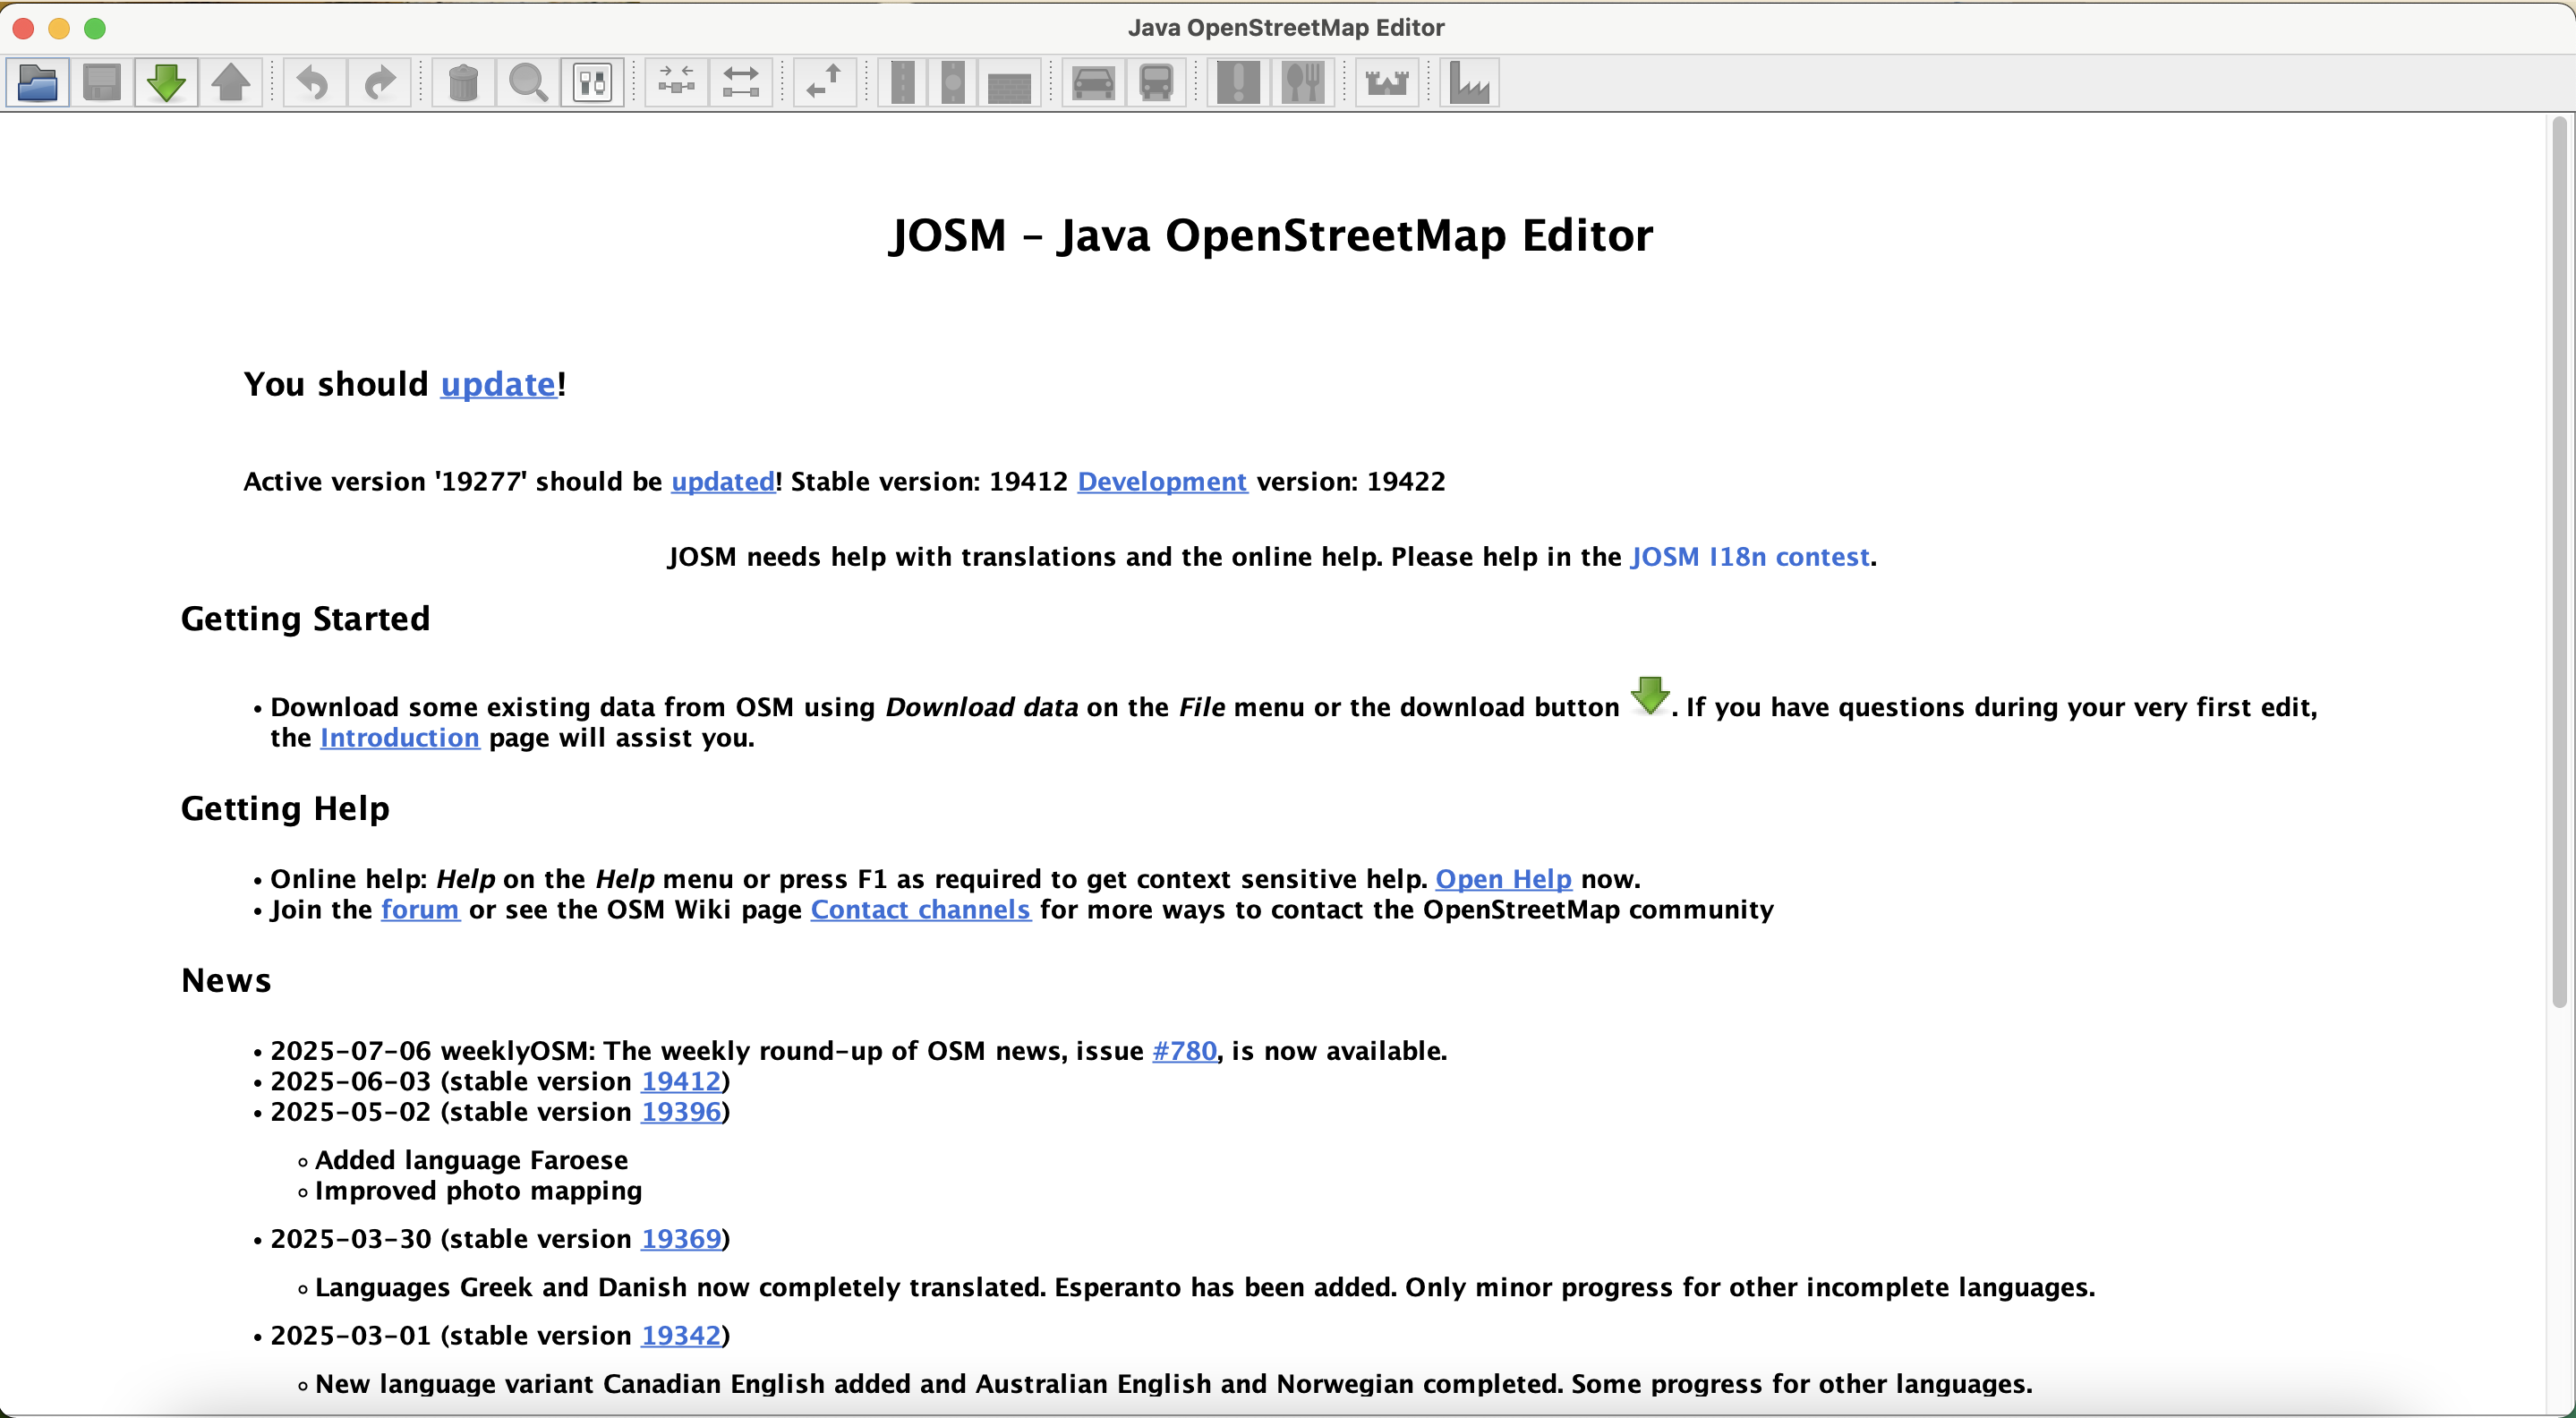Click the Redo arrow icon
The image size is (2576, 1418).
pyautogui.click(x=379, y=83)
